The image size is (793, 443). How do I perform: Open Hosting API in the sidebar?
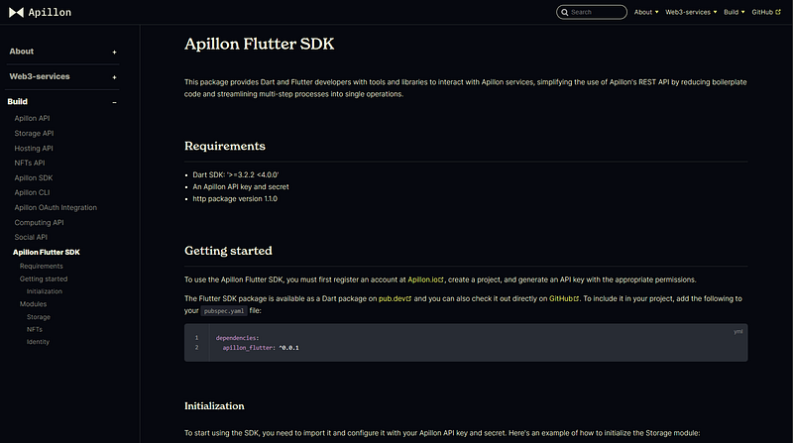point(34,149)
